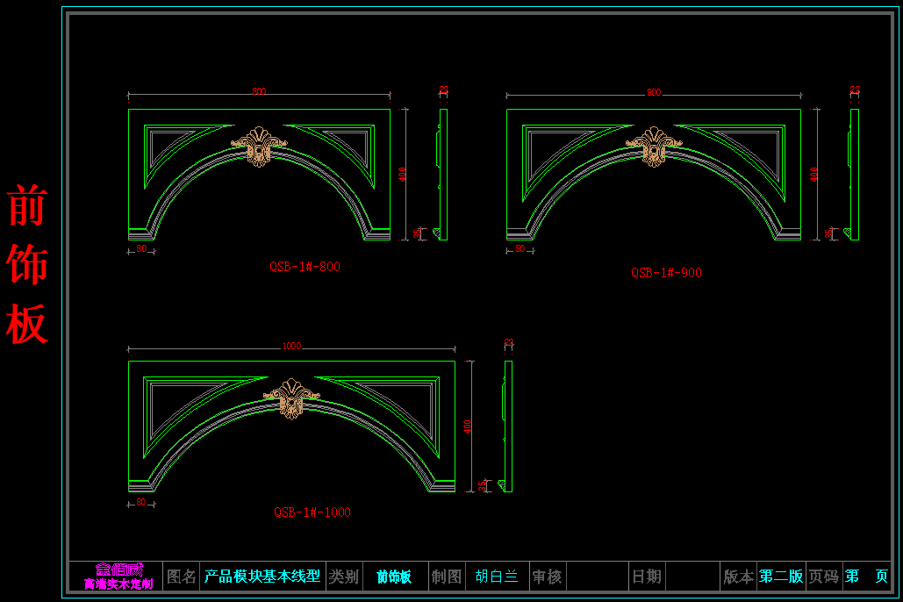Click the carved ornament on the QSB-1#-800 panel
903x602 pixels.
259,147
